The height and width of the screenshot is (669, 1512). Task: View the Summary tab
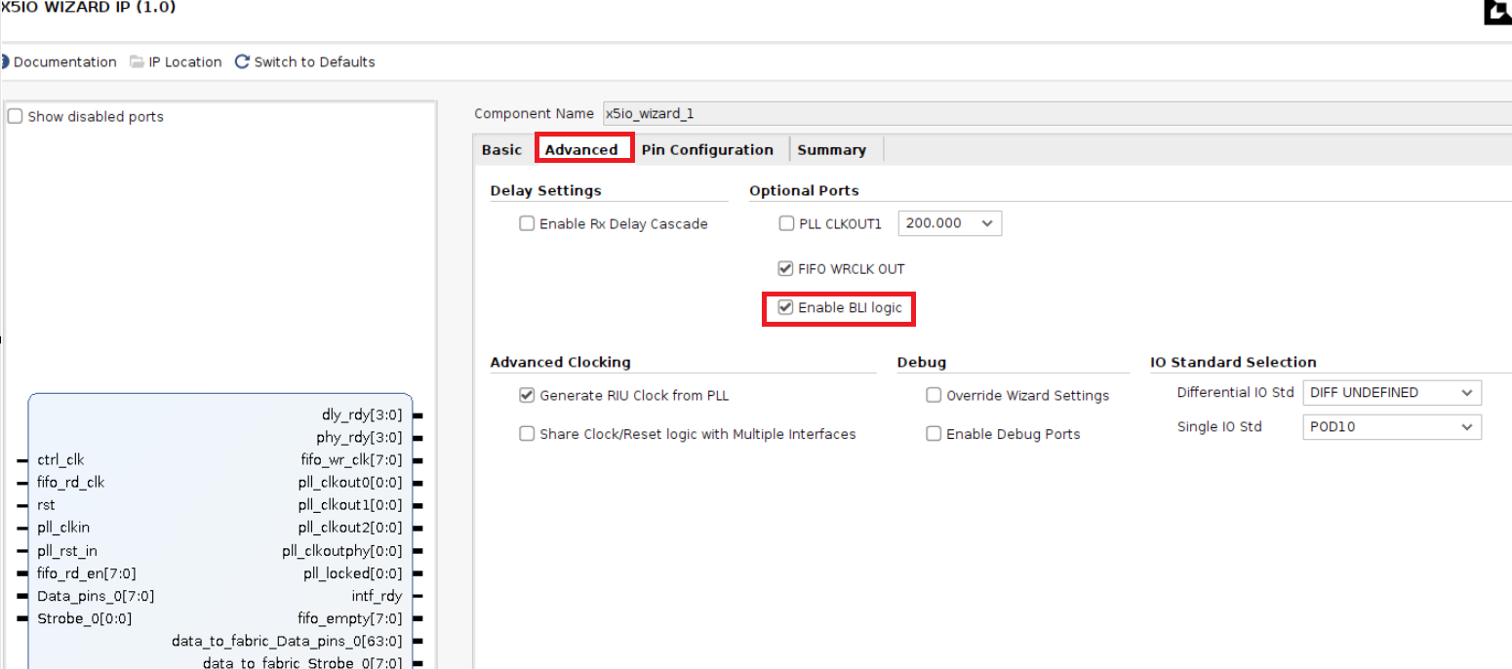[831, 149]
